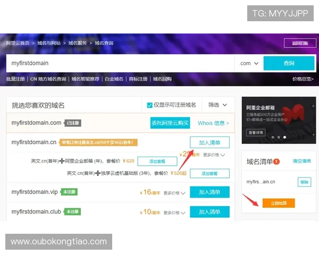Viewport: 319px width, 255px height.
Task: Select second carousel dot on banner
Action: point(279,137)
